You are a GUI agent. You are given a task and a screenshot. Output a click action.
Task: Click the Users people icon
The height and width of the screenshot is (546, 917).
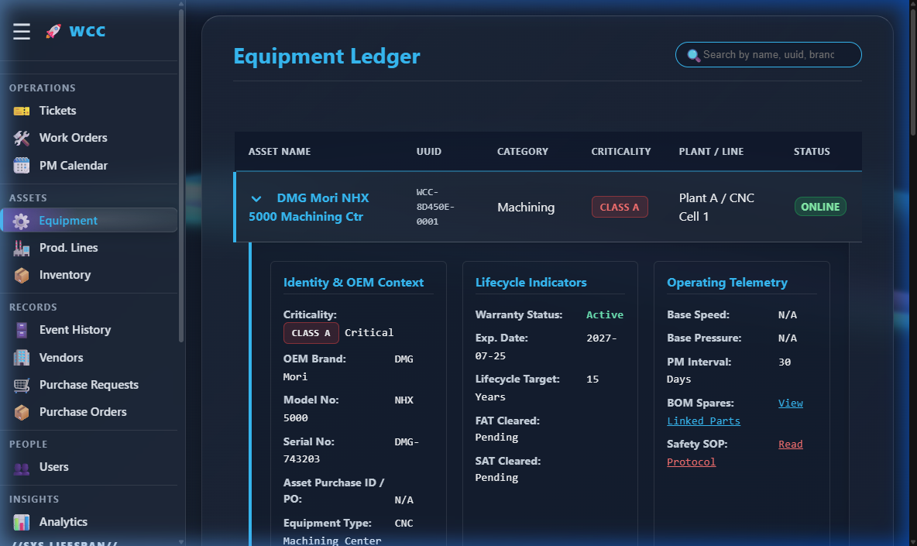click(22, 468)
